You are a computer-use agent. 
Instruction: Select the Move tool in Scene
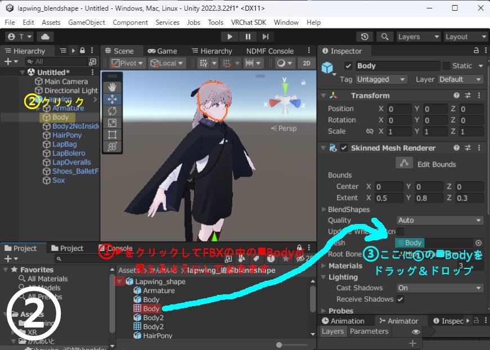(x=112, y=100)
